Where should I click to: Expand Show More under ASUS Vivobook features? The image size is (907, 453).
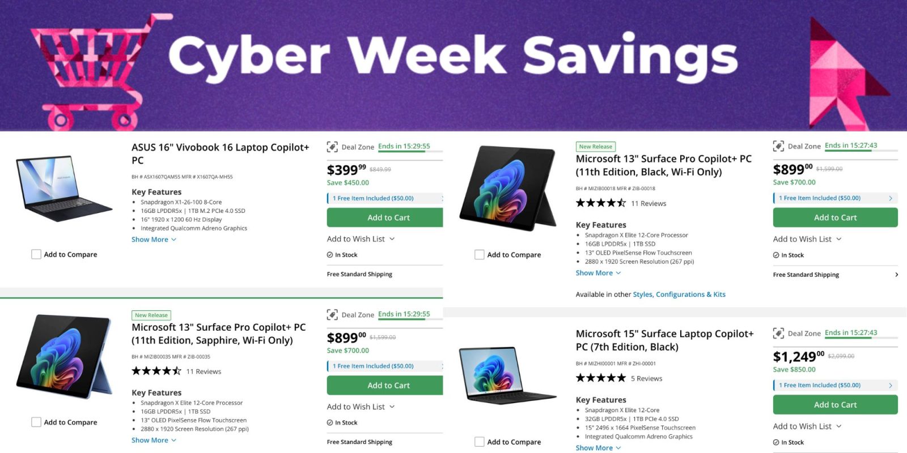tap(154, 240)
